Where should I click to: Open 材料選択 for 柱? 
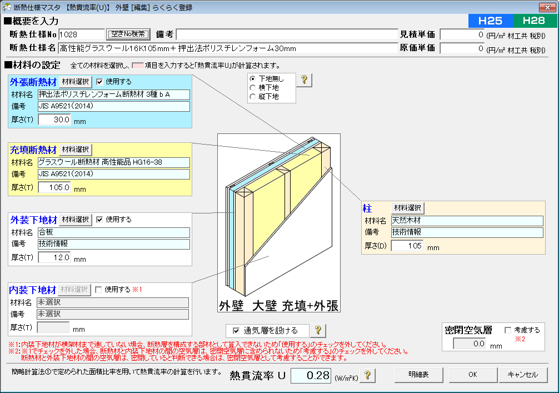click(407, 208)
